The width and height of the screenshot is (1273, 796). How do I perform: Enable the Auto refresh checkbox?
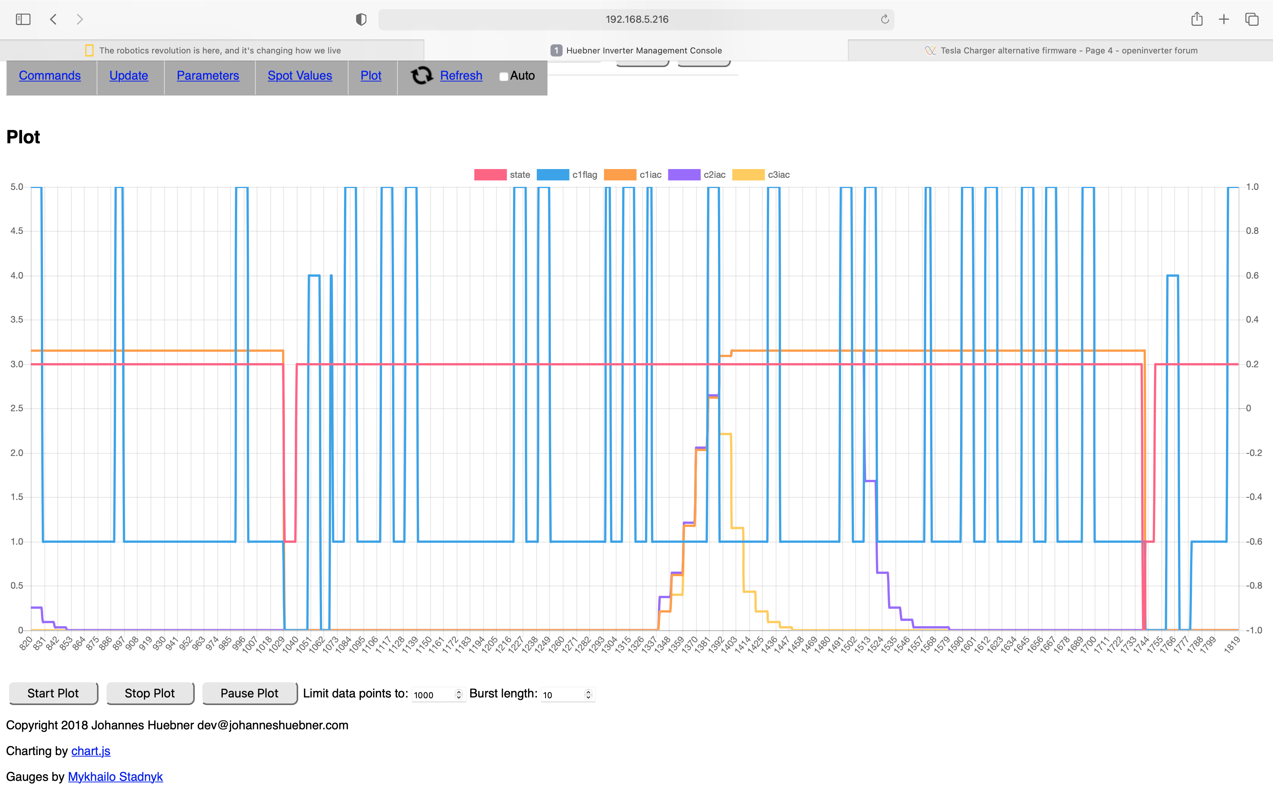click(x=504, y=77)
